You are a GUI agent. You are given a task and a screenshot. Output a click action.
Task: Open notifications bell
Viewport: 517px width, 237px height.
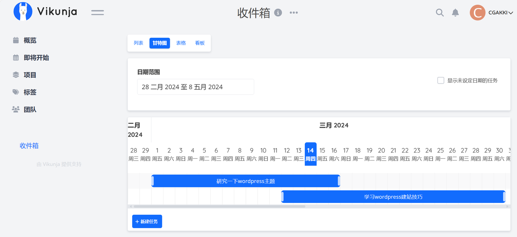pyautogui.click(x=455, y=12)
